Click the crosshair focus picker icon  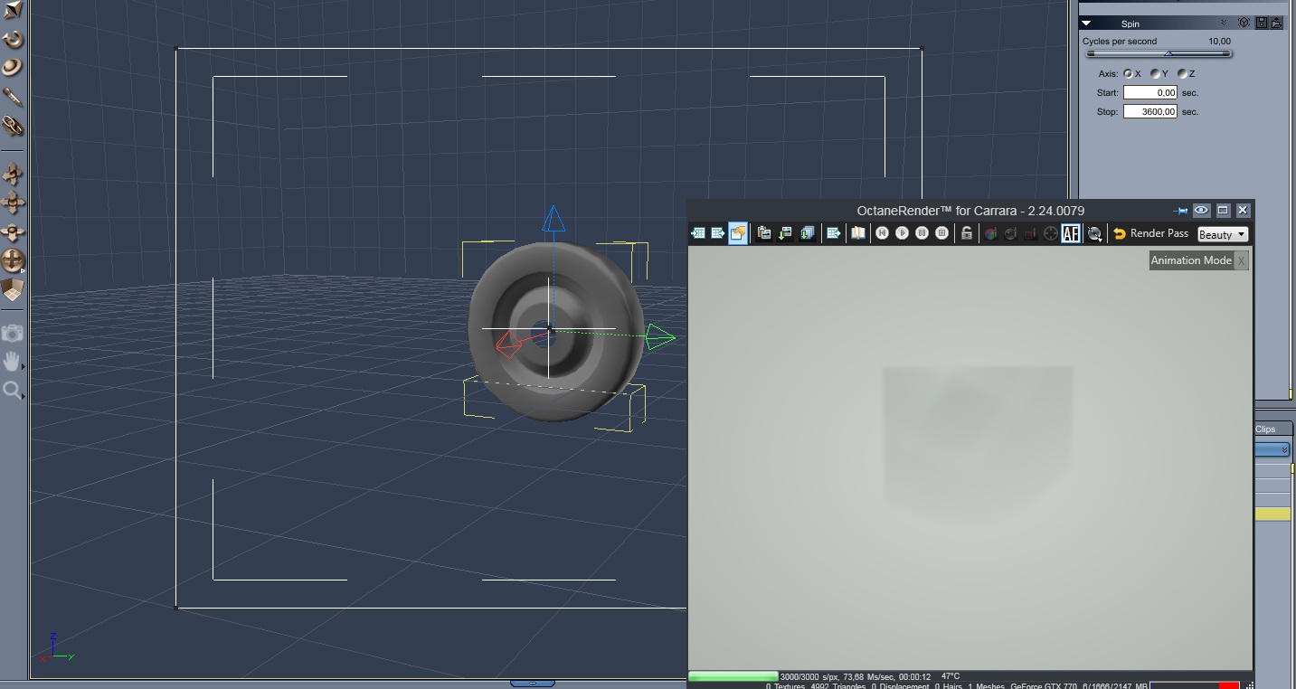[x=1050, y=233]
